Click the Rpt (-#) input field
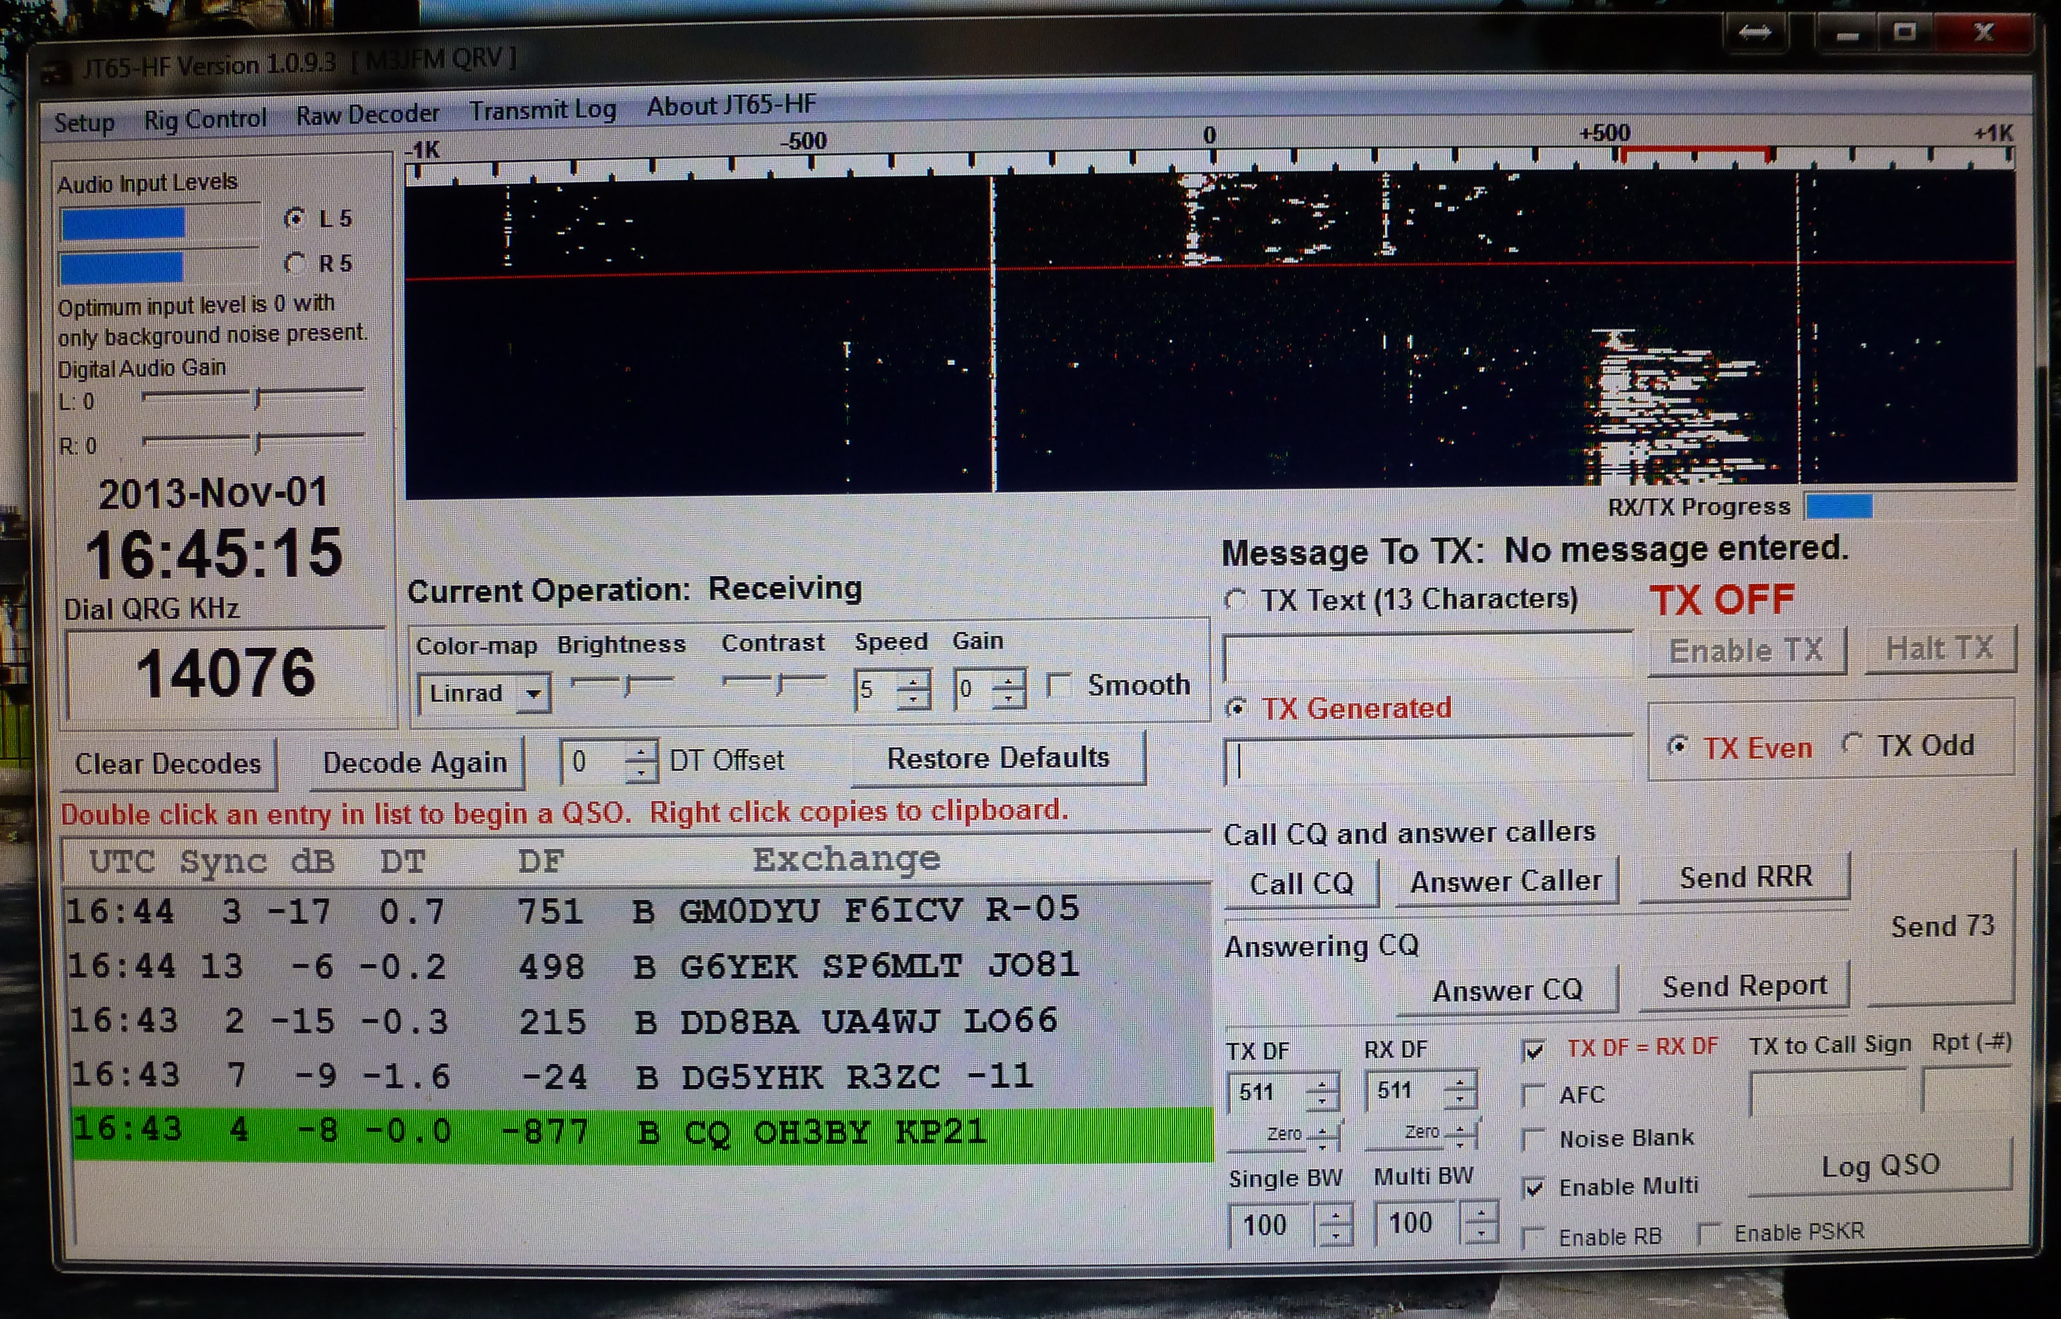 pos(1967,1089)
